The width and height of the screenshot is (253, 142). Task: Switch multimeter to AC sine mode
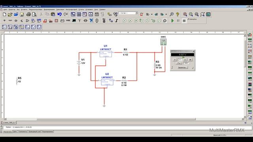click(x=179, y=63)
